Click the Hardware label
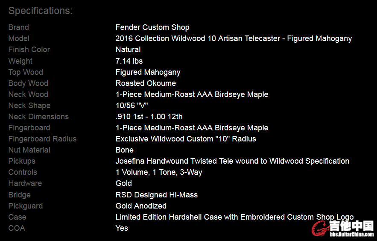The width and height of the screenshot is (377, 241). [25, 183]
